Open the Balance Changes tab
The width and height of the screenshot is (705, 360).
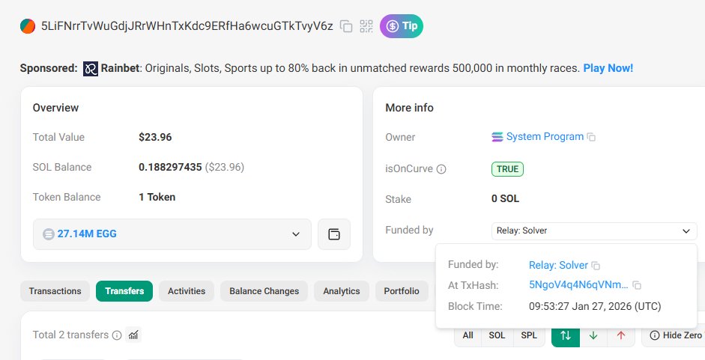pos(264,291)
